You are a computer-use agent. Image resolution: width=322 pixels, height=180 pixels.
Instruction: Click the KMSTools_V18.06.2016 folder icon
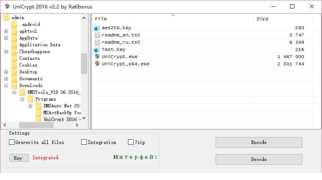(x=22, y=92)
